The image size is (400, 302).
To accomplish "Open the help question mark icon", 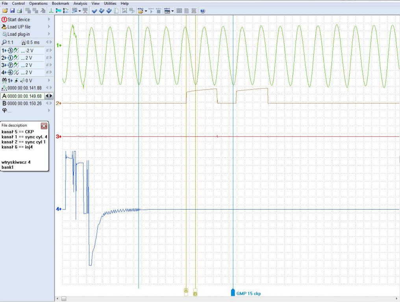I will pyautogui.click(x=202, y=11).
